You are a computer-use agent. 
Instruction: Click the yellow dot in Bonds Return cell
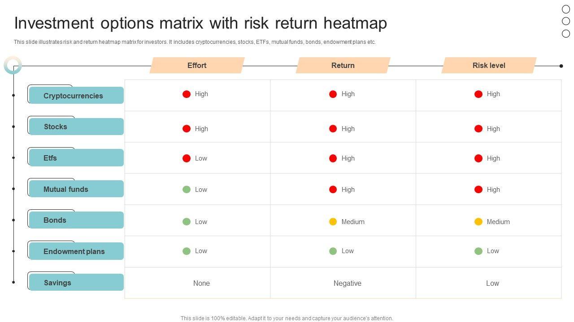(x=333, y=222)
